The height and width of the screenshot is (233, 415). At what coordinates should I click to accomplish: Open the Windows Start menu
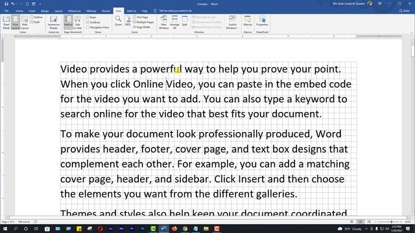(5, 228)
